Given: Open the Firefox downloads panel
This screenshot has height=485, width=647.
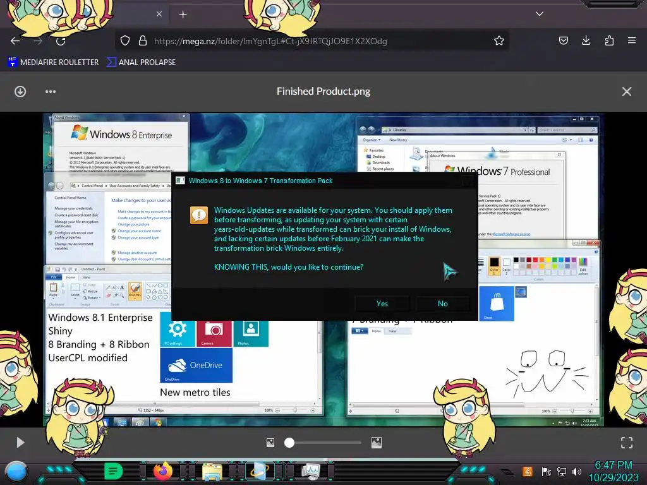Looking at the screenshot, I should [x=586, y=40].
